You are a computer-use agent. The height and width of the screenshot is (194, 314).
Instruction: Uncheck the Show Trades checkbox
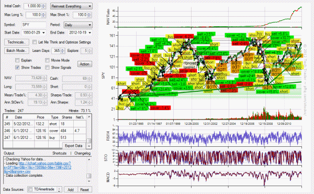17,68
